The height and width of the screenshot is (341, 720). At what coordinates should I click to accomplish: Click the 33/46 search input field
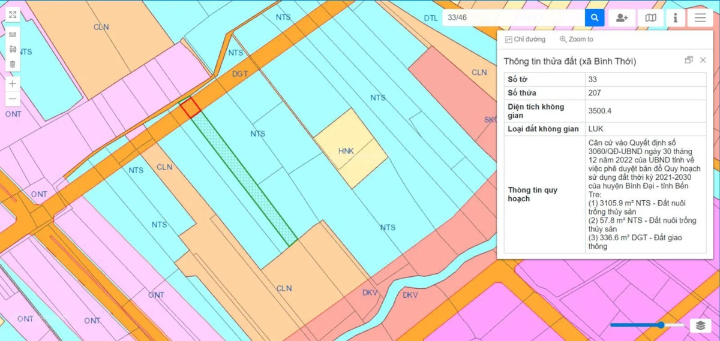[514, 17]
